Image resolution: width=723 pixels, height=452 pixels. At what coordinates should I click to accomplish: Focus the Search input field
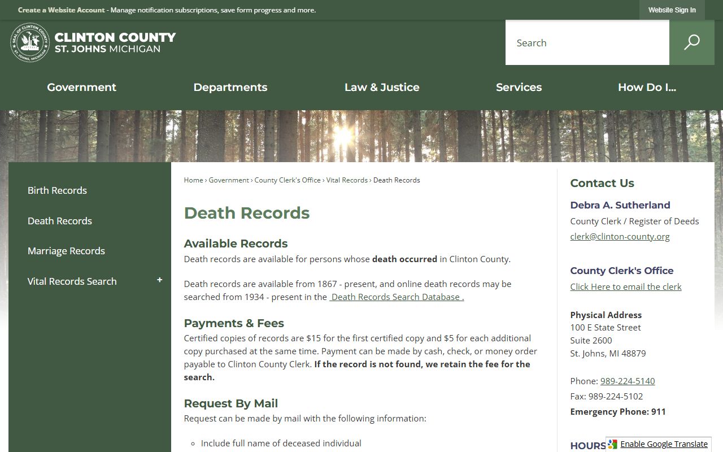point(587,42)
